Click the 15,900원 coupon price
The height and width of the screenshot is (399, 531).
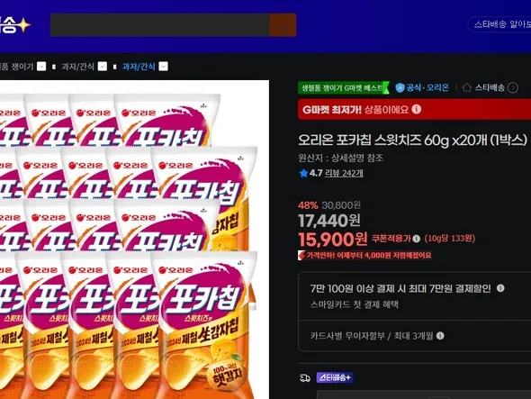[x=333, y=240]
